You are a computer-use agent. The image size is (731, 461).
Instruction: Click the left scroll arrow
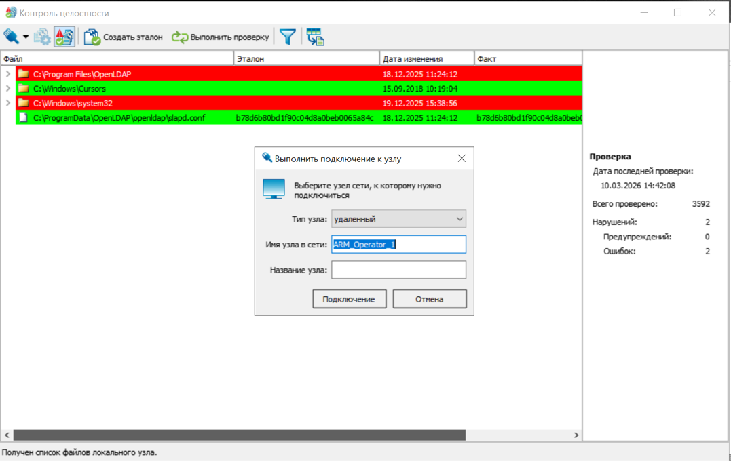click(x=7, y=435)
